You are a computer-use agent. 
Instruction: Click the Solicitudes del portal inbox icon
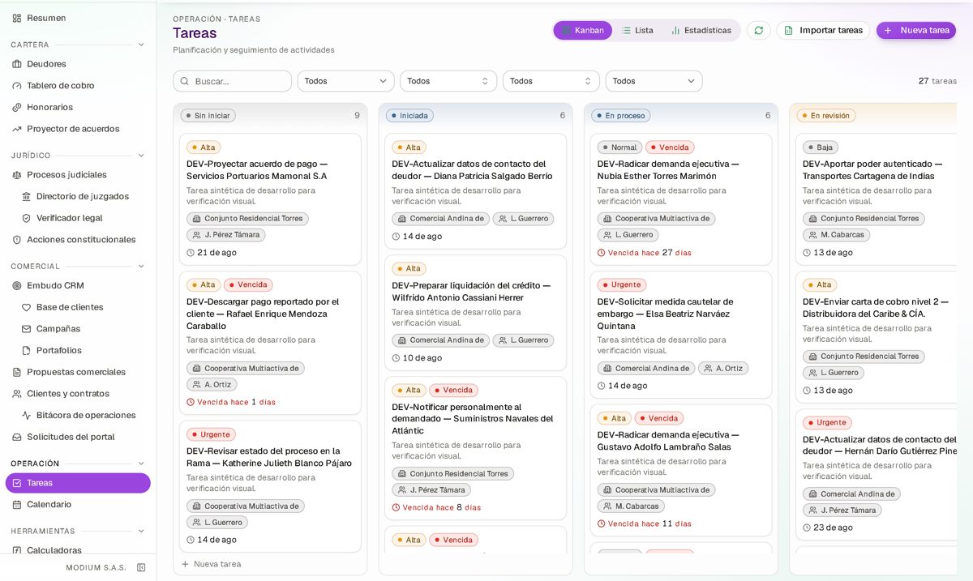tap(17, 437)
